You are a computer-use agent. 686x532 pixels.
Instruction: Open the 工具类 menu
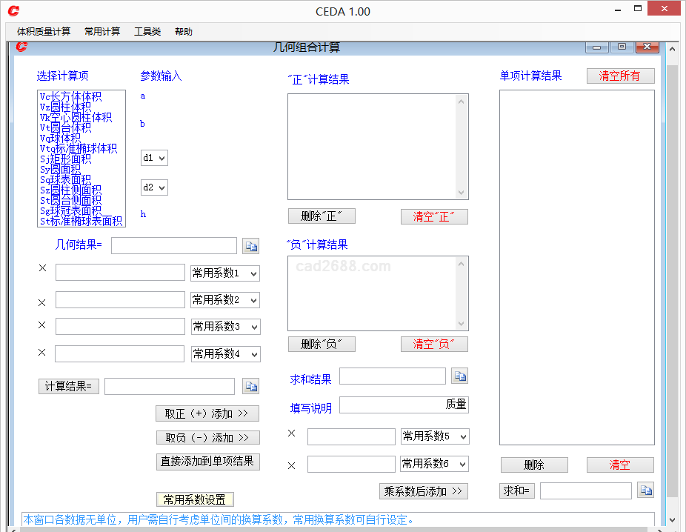point(147,31)
